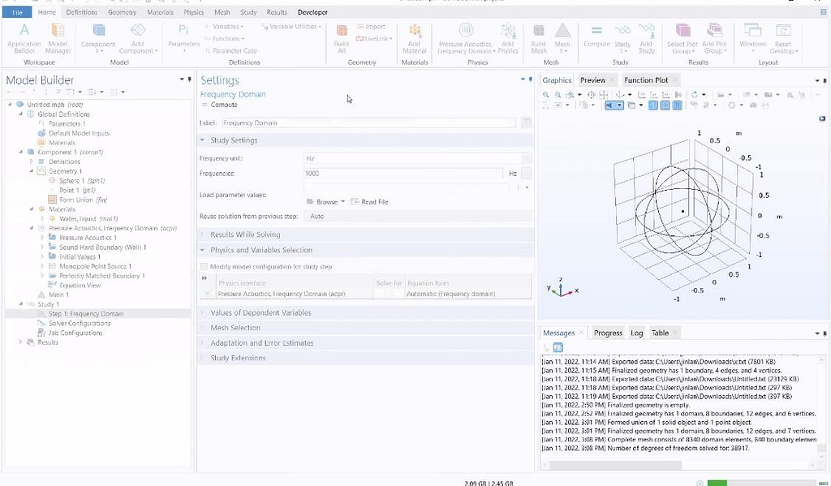The height and width of the screenshot is (486, 831).
Task: Open Reuse solution from previous step dropdown
Action: pos(418,217)
